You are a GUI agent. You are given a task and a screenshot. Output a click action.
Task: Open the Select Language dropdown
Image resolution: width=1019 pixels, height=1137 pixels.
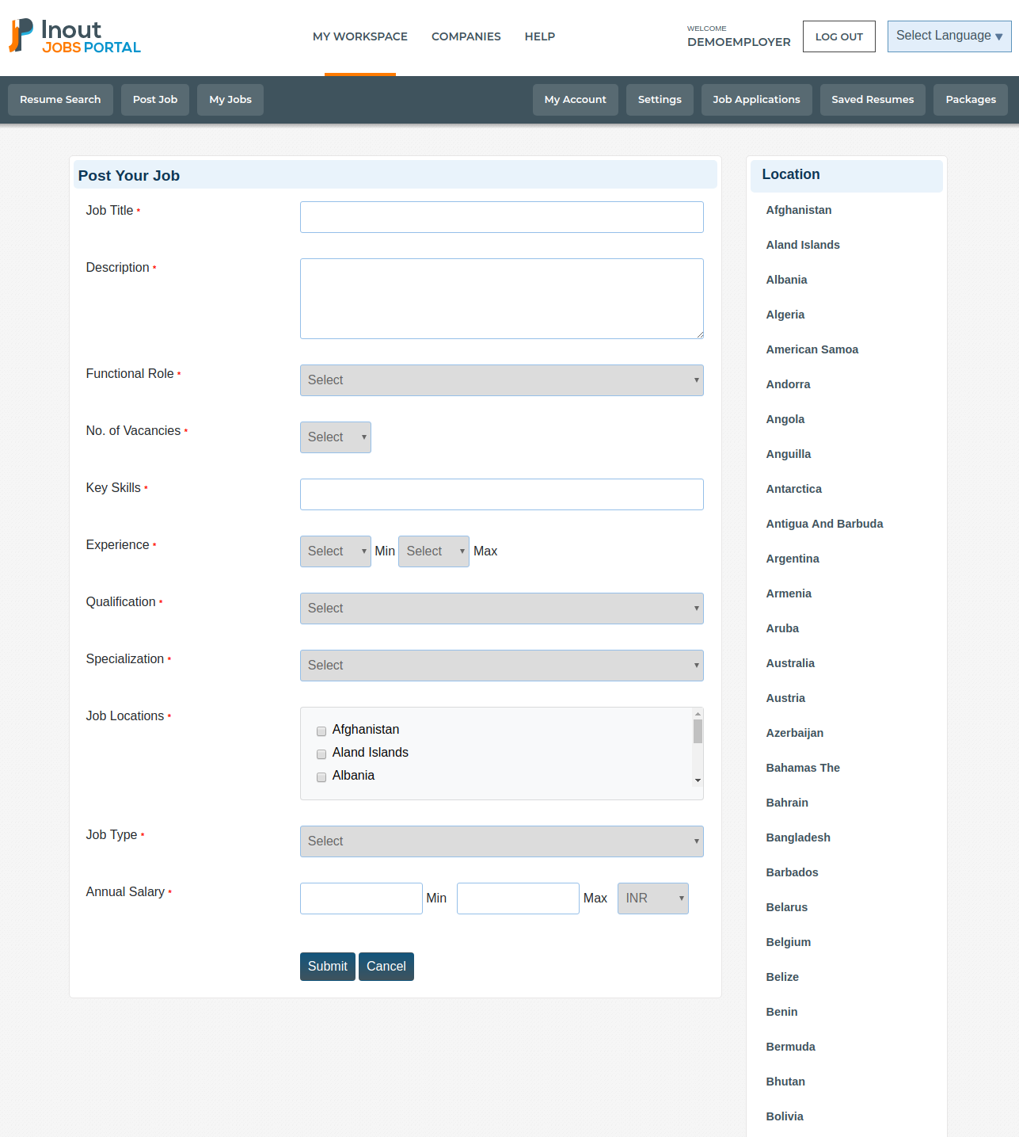[949, 36]
